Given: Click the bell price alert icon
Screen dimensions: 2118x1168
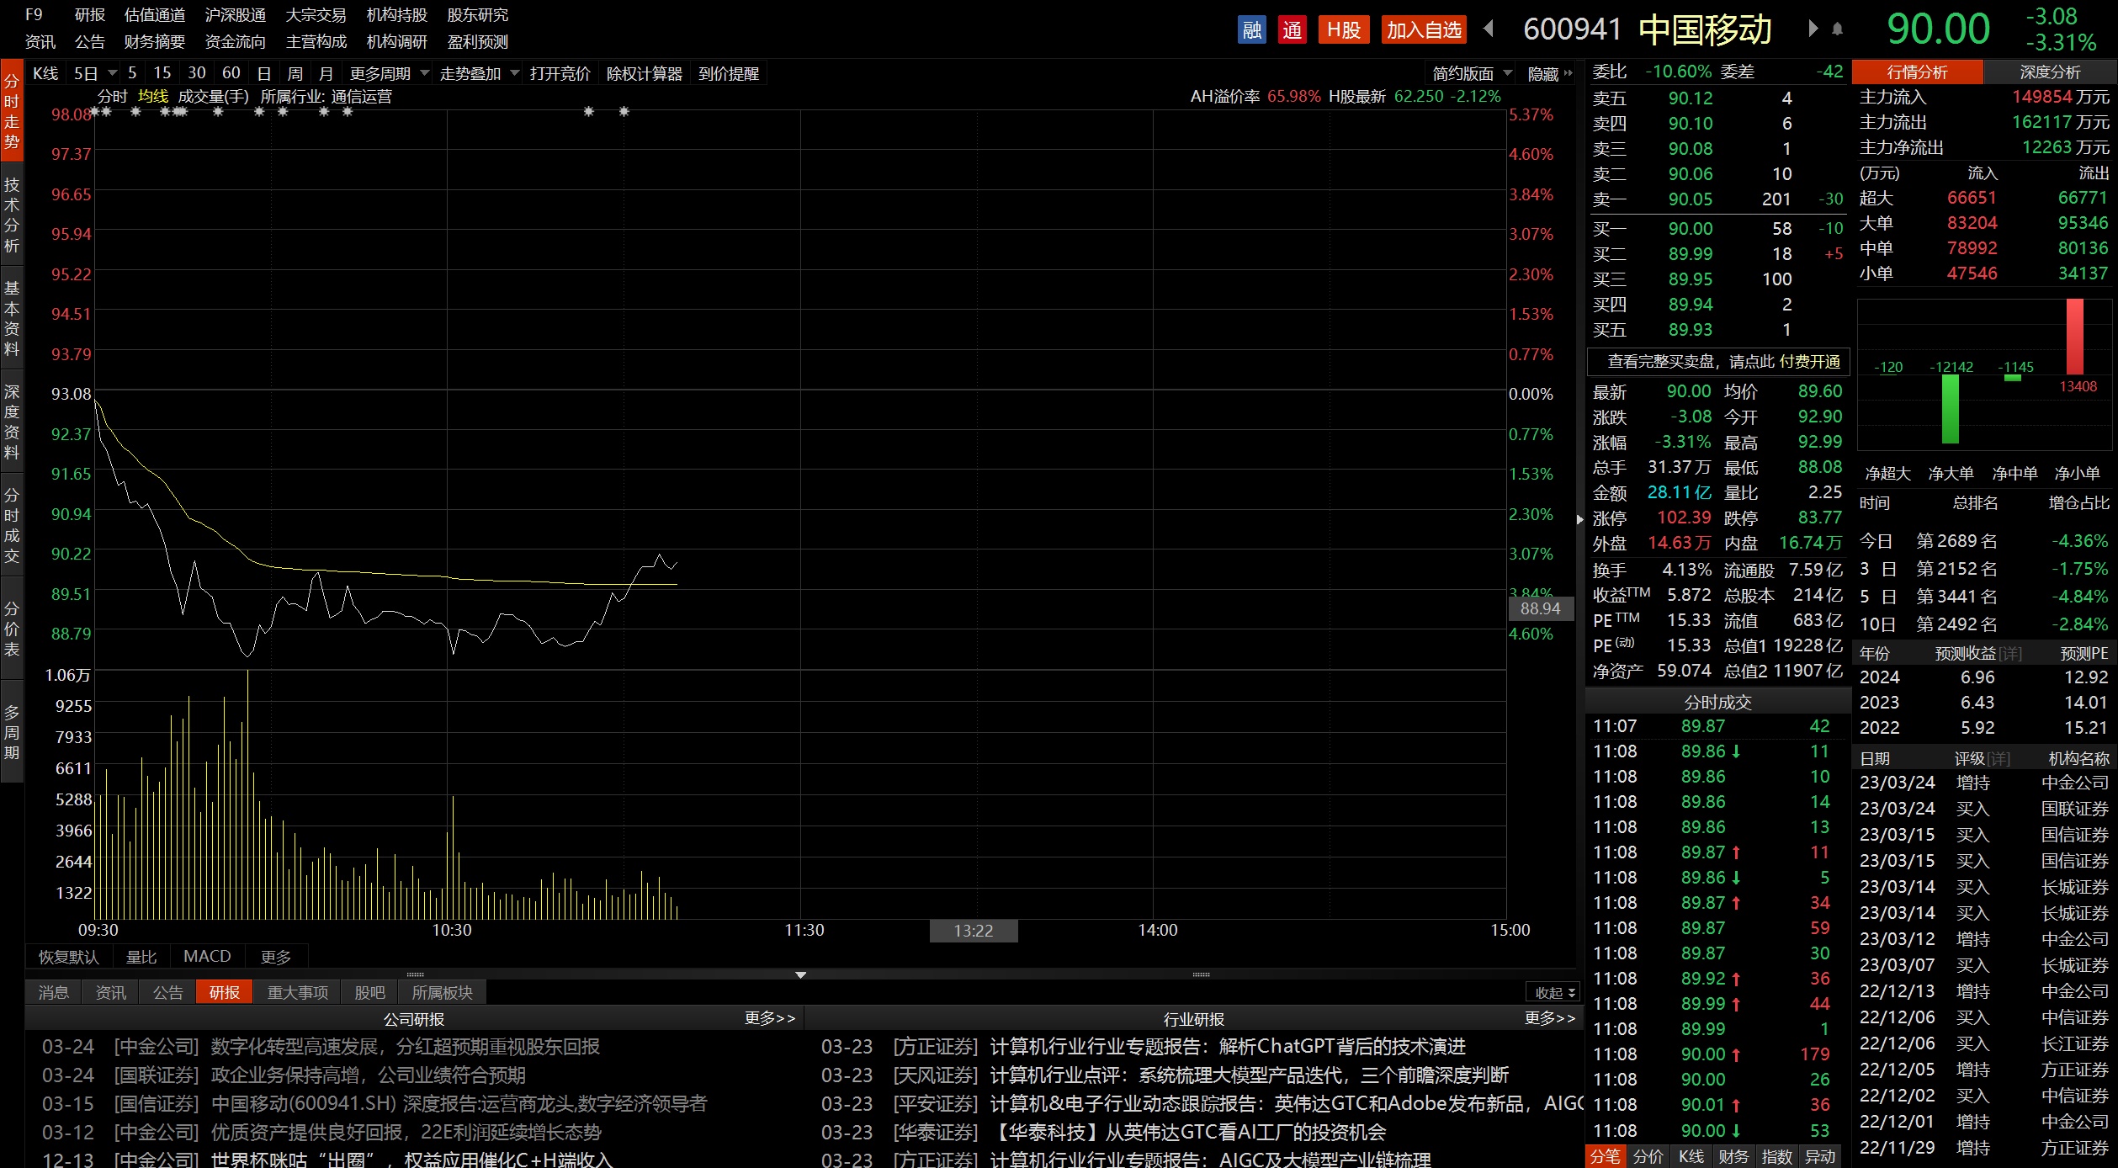Looking at the screenshot, I should 1837,29.
